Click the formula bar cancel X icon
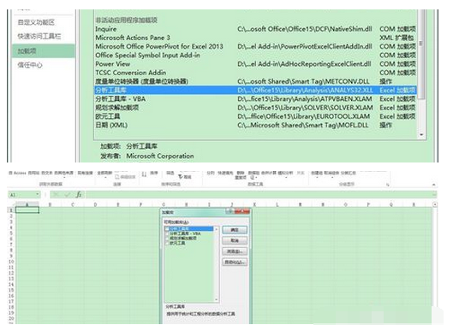The height and width of the screenshot is (325, 453). (56, 195)
